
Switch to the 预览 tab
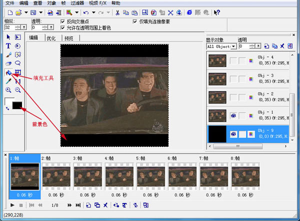(69, 38)
